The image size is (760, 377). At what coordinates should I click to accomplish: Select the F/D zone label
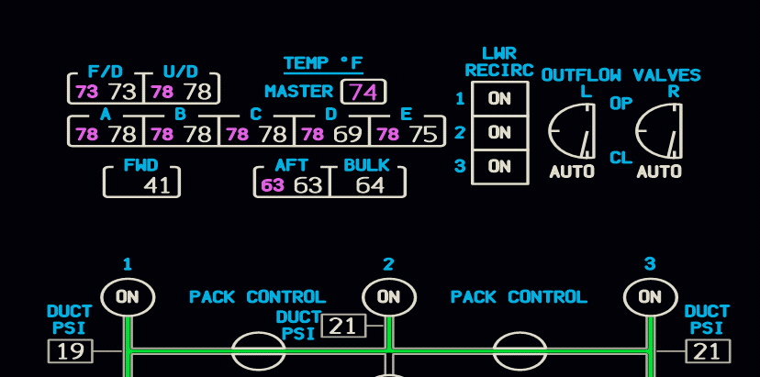click(x=106, y=72)
